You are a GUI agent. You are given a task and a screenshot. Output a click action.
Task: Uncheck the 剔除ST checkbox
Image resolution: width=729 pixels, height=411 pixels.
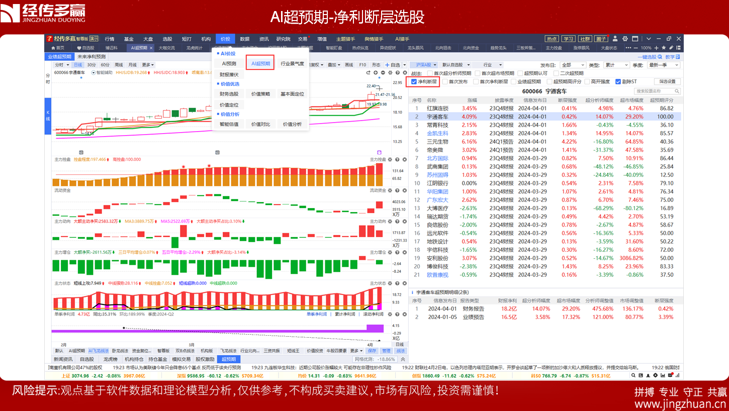618,81
